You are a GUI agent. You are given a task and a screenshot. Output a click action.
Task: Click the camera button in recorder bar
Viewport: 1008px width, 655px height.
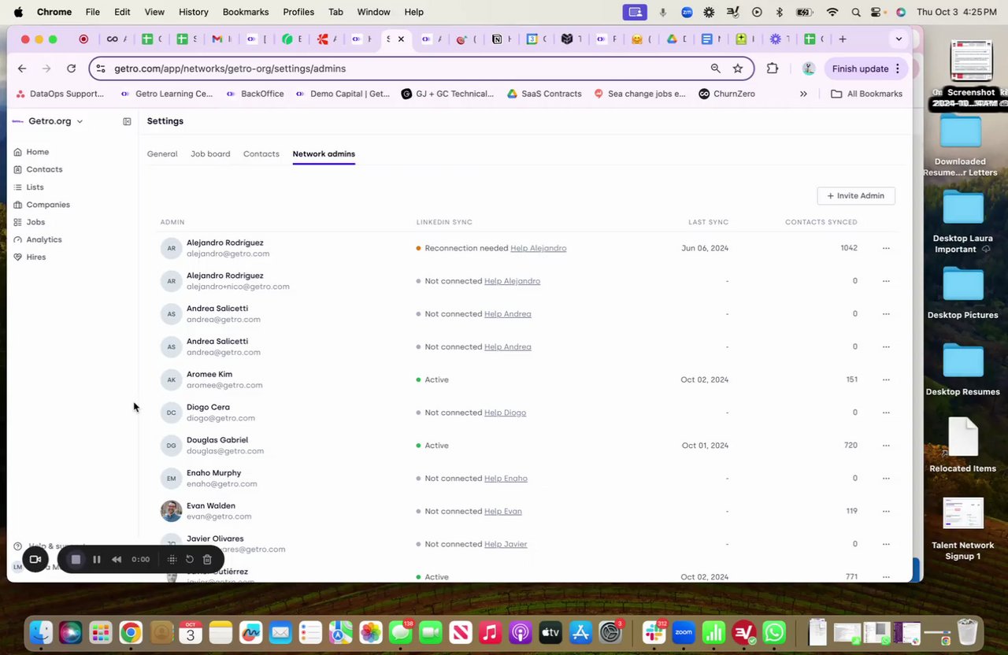(x=35, y=560)
